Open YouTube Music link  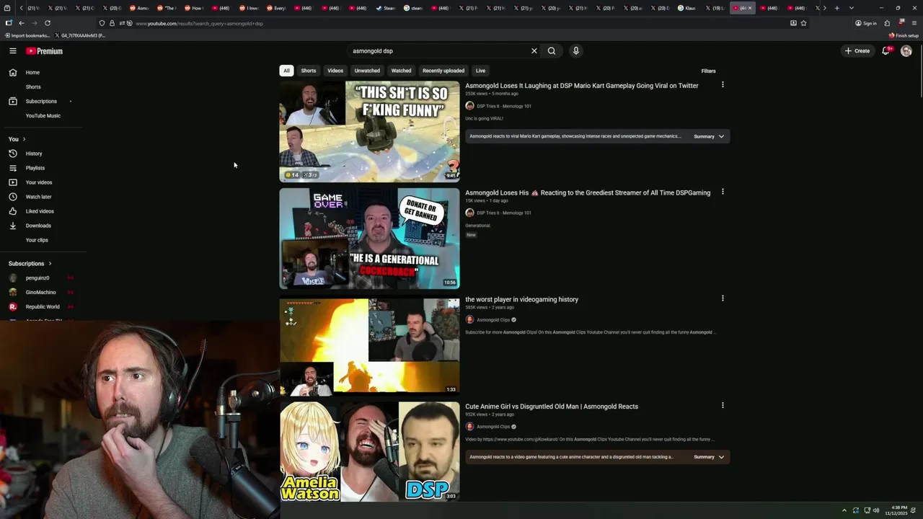(43, 115)
